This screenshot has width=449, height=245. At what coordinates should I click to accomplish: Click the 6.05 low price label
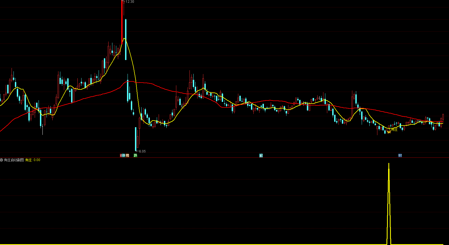[142, 151]
